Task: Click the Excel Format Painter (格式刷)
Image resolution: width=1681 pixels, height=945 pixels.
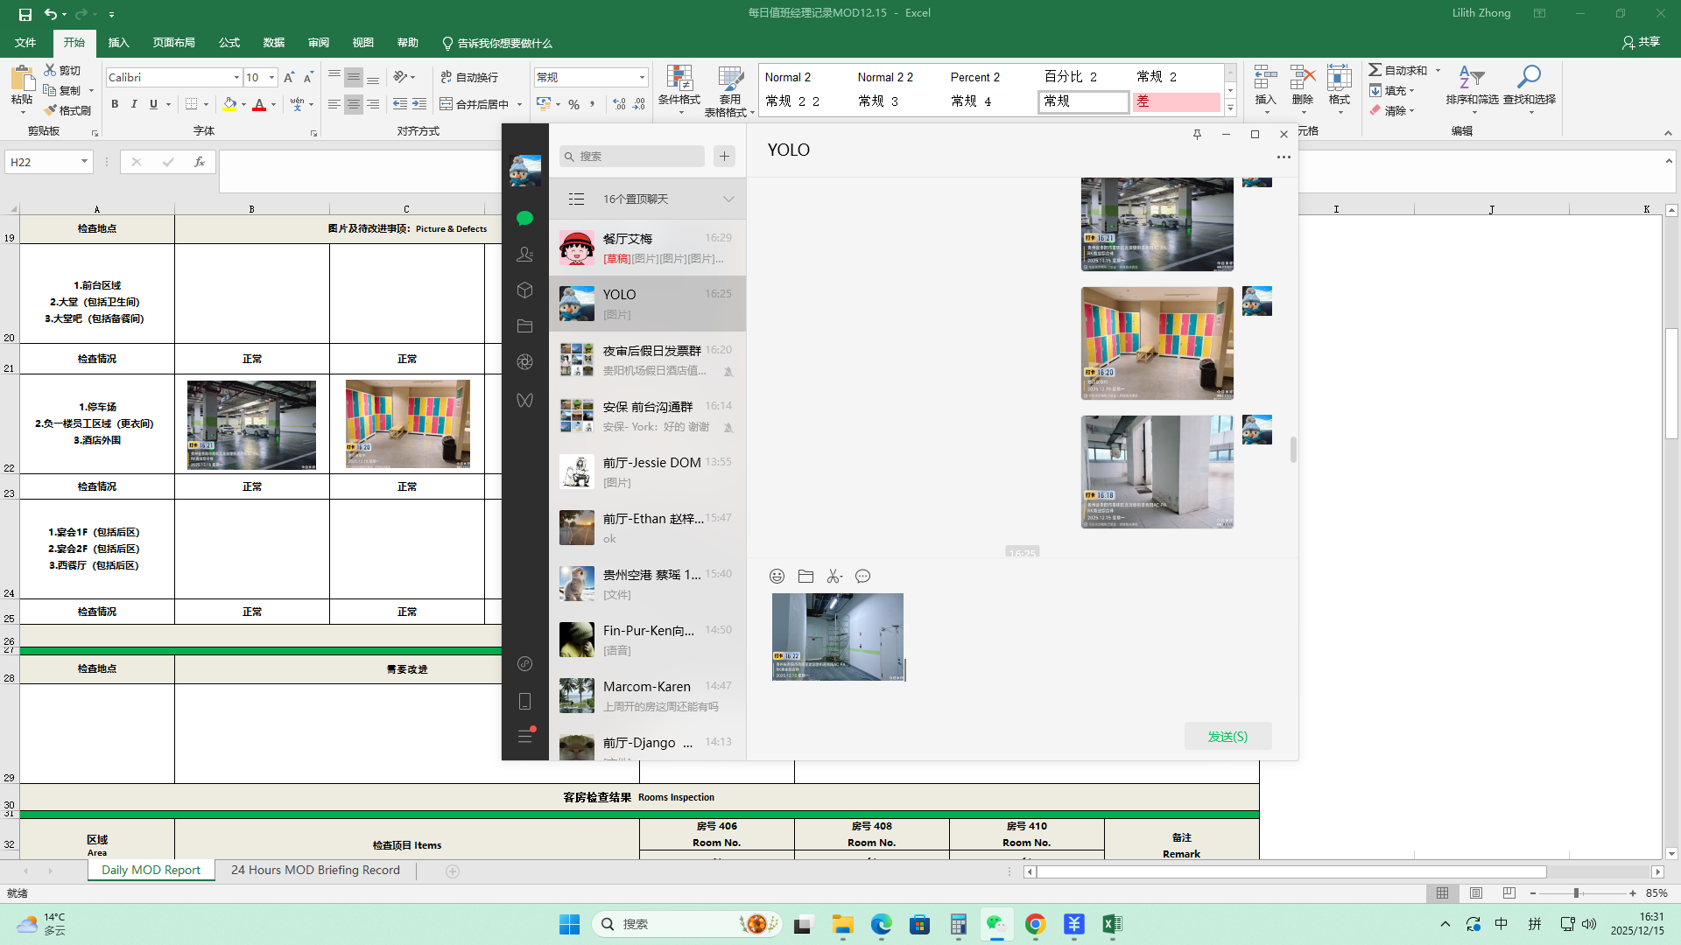Action: pos(68,110)
